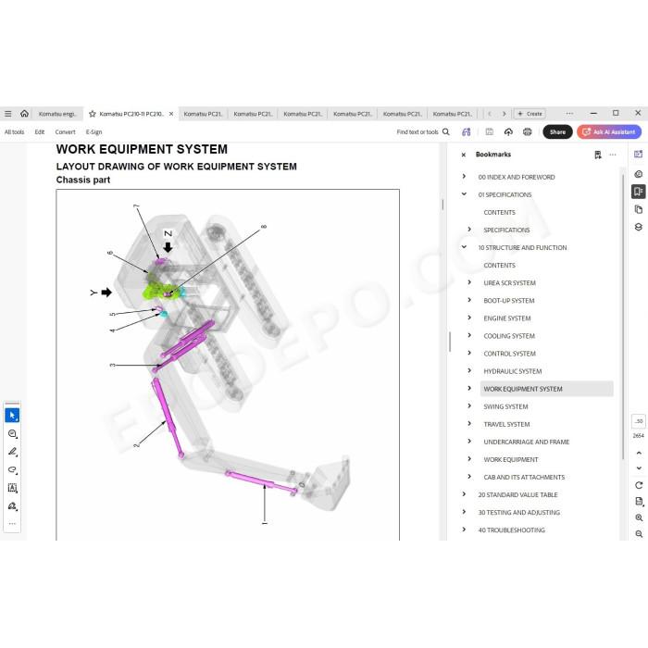The width and height of the screenshot is (648, 648).
Task: Collapse 01 SPECIFICATIONS bookmark
Action: (464, 193)
